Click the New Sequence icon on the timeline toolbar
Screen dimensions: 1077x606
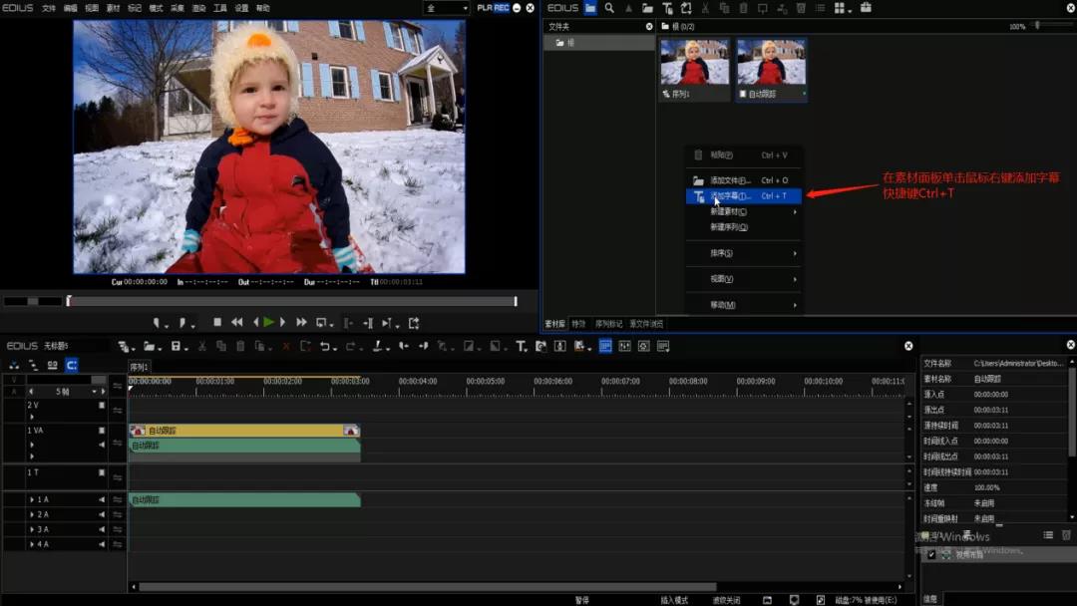click(x=124, y=347)
